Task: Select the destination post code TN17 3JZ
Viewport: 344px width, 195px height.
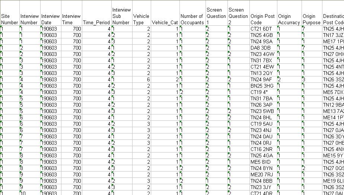Action: 333,35
